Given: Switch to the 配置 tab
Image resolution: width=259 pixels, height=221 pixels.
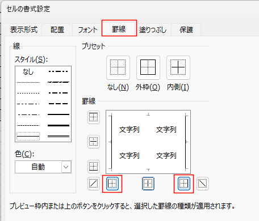Looking at the screenshot, I should (x=57, y=29).
